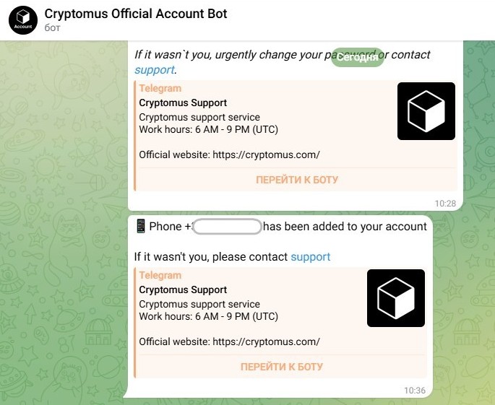Image resolution: width=495 pixels, height=405 pixels.
Task: Open the Cryptomus bot avatar in header
Action: point(23,20)
